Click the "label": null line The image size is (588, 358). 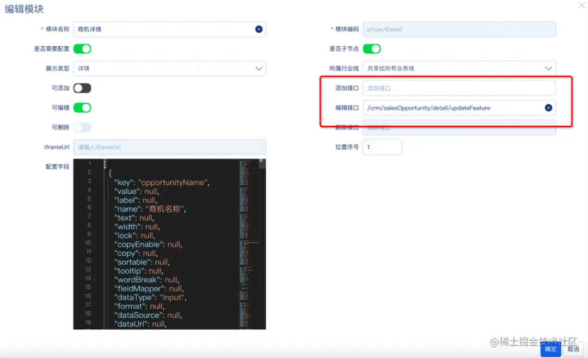[136, 200]
